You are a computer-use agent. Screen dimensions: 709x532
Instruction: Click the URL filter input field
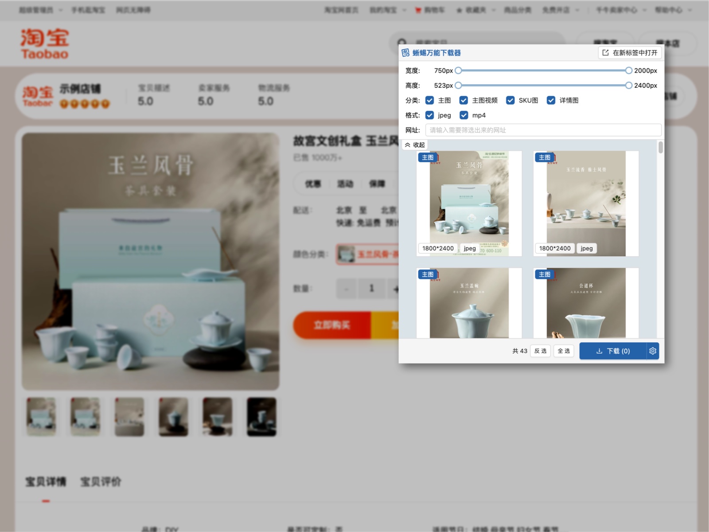point(543,130)
